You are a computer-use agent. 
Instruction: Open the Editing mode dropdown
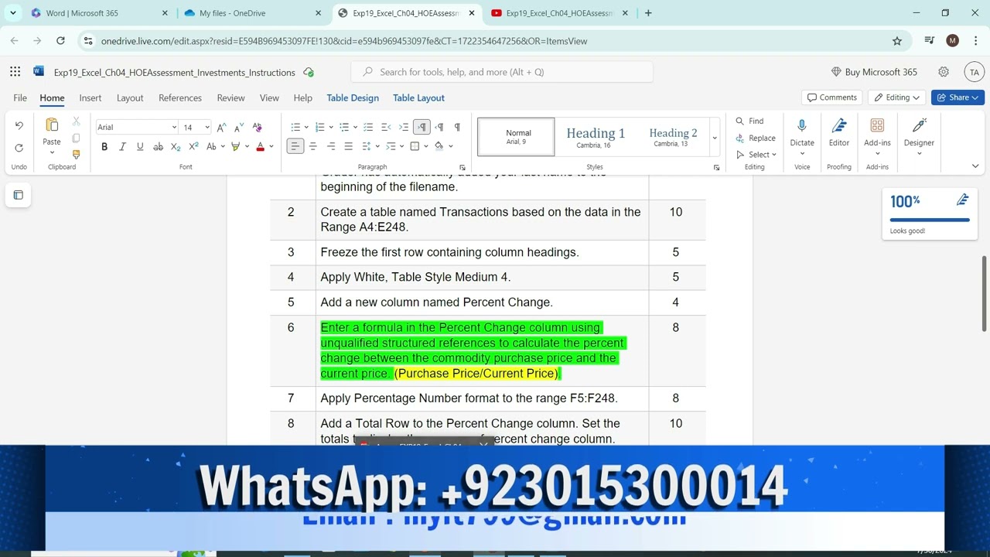[x=897, y=97]
